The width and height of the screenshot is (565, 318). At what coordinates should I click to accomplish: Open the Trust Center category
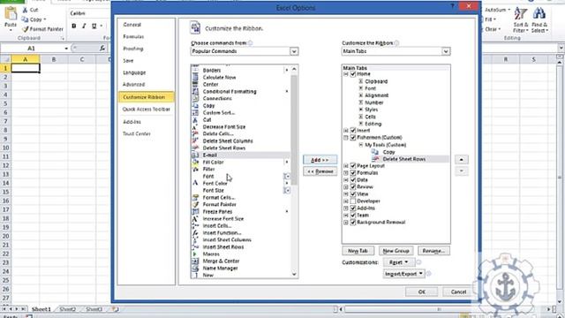146,133
